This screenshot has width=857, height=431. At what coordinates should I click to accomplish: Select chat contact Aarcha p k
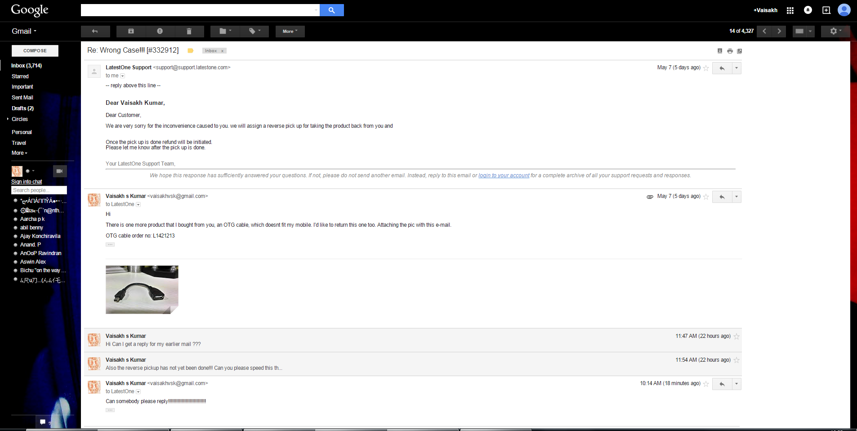coord(32,219)
